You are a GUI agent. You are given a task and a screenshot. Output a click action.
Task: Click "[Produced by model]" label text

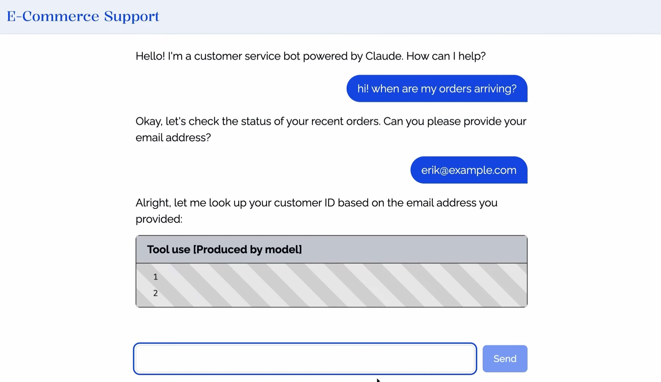click(x=248, y=249)
